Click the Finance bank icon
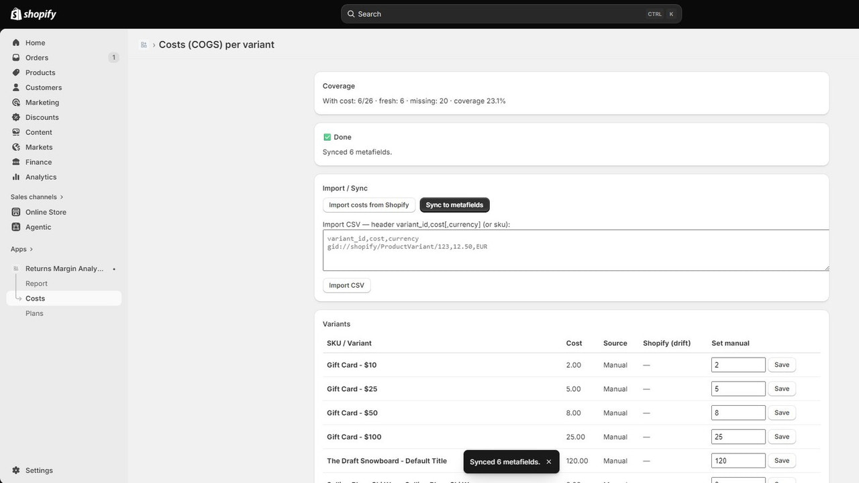Screen dimensions: 859x483 (16, 162)
